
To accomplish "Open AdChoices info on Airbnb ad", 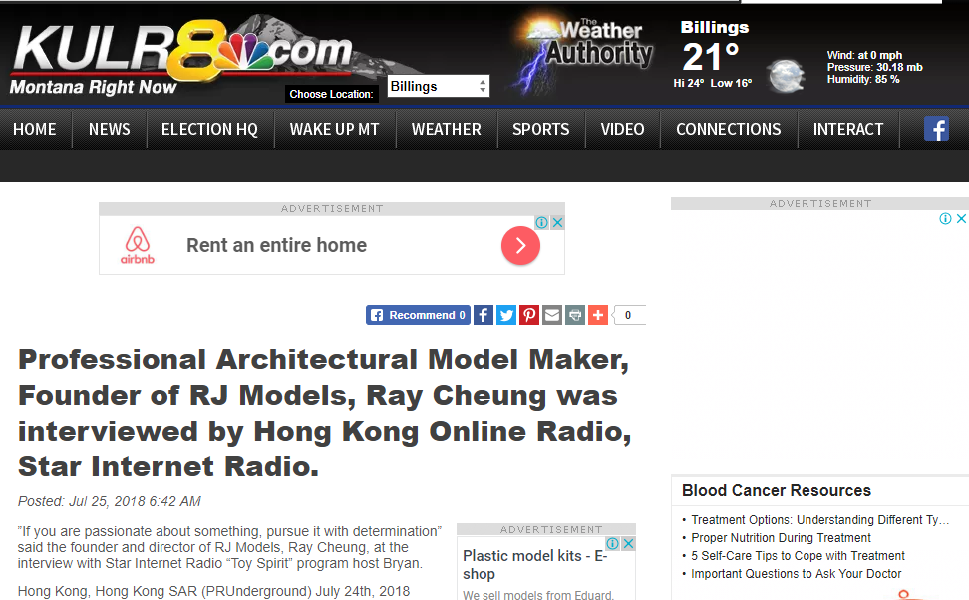I will click(x=542, y=222).
